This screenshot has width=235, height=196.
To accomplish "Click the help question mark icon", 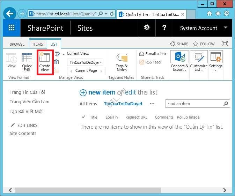I will (x=164, y=28).
